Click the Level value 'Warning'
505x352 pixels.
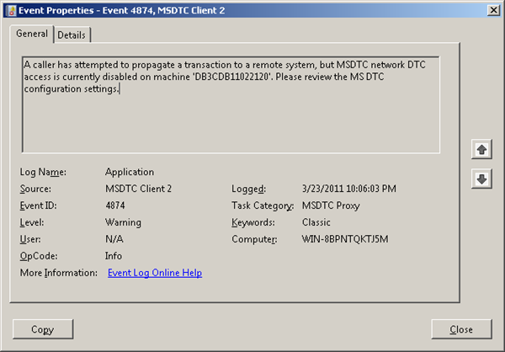pyautogui.click(x=123, y=222)
